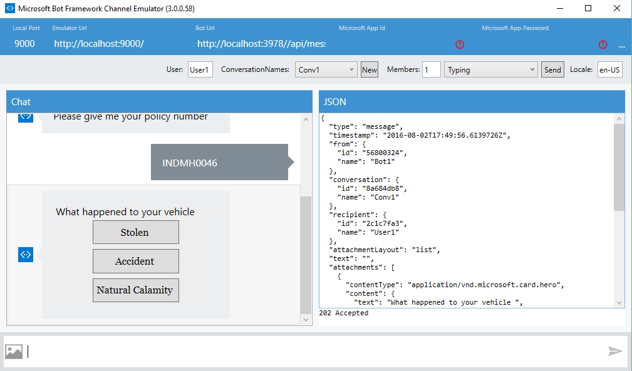Click the red Microsoft App Id warning icon
This screenshot has width=632, height=371.
pos(460,44)
